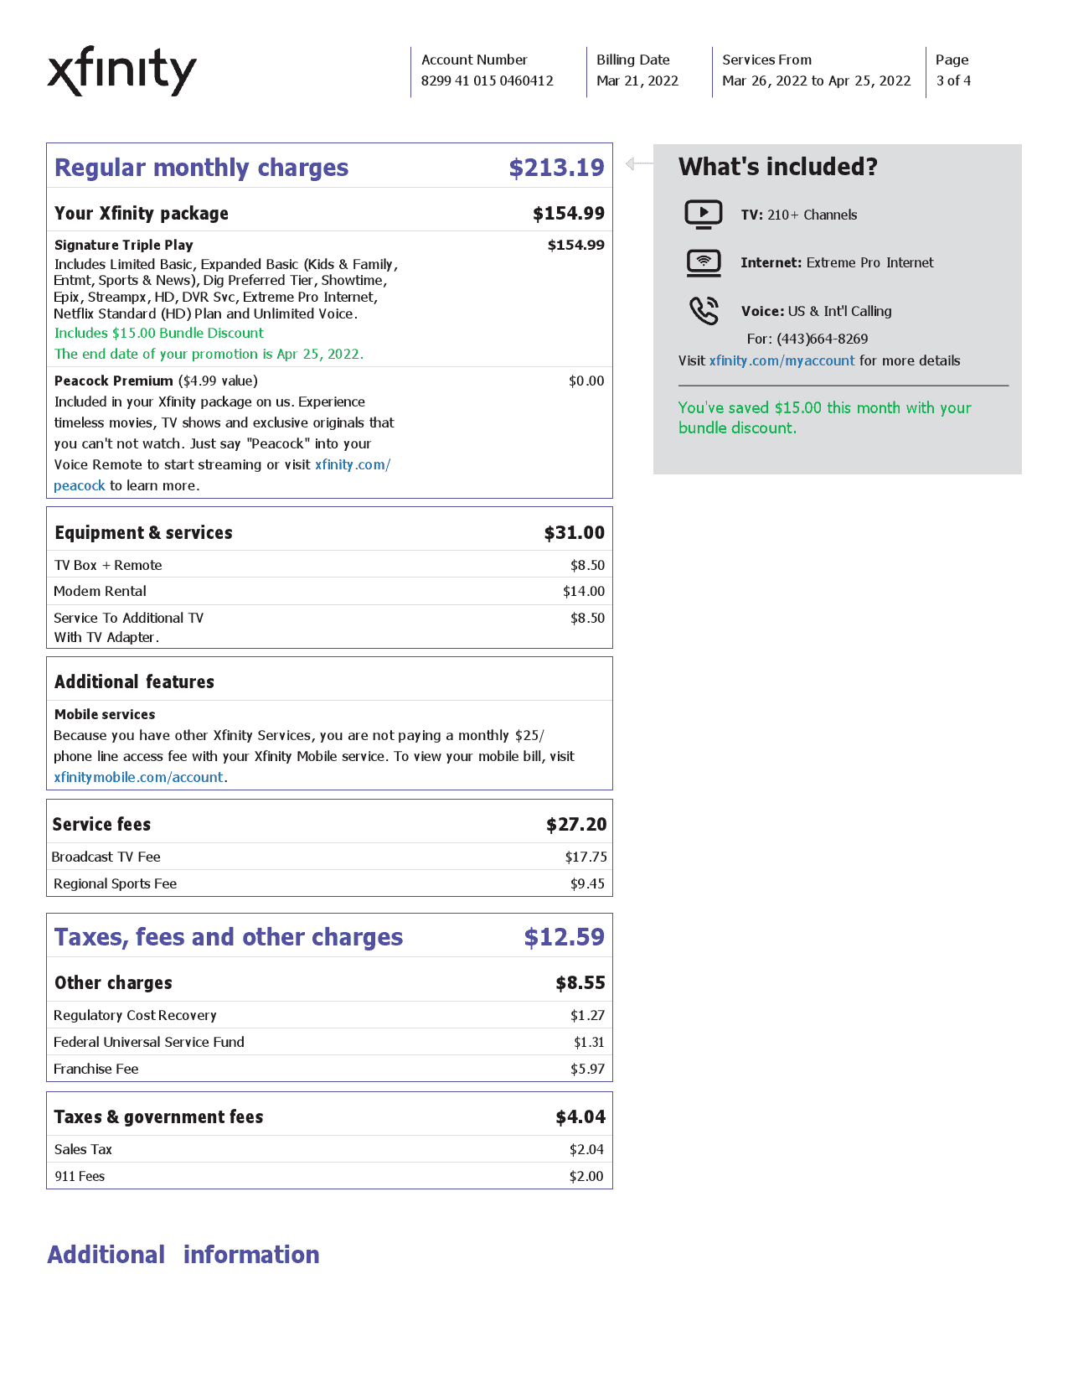Click the TV play screen icon
The image size is (1068, 1383).
tap(704, 215)
